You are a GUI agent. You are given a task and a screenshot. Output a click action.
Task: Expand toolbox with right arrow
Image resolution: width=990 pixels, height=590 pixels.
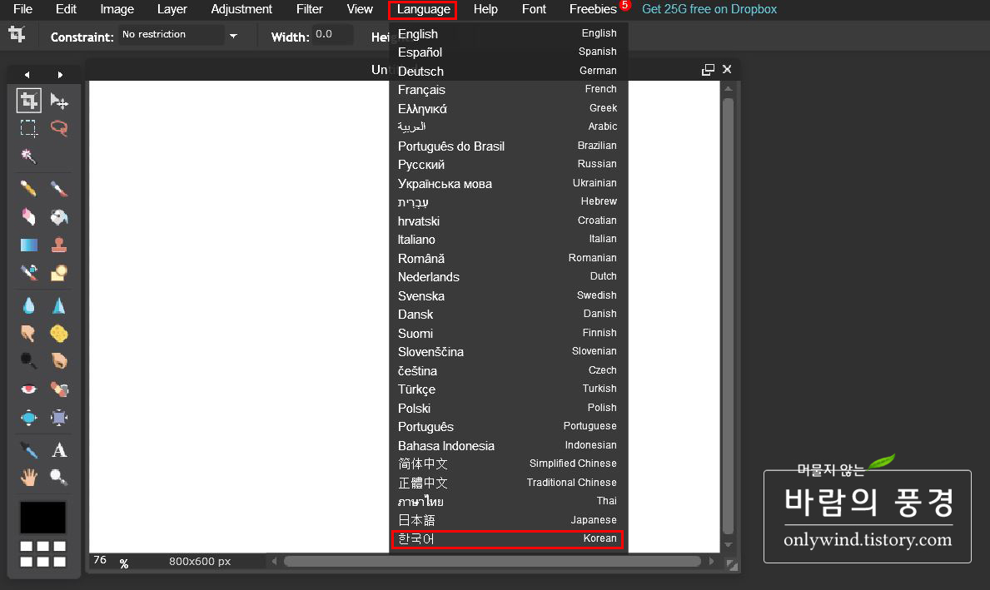pos(60,74)
